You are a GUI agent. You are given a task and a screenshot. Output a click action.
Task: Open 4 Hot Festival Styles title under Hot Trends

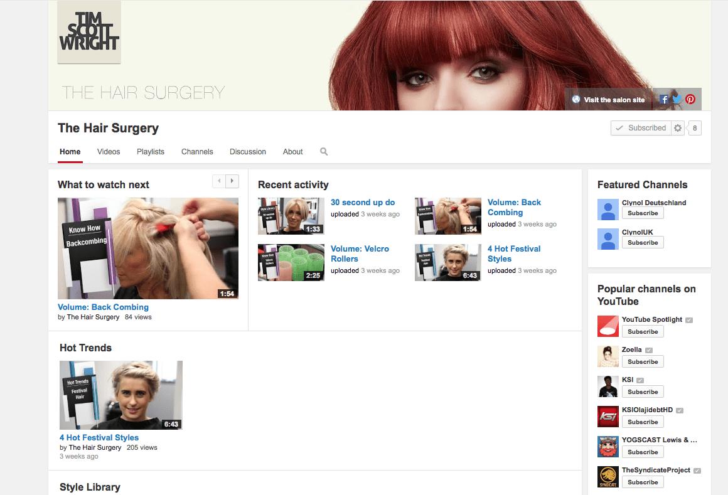coord(99,437)
